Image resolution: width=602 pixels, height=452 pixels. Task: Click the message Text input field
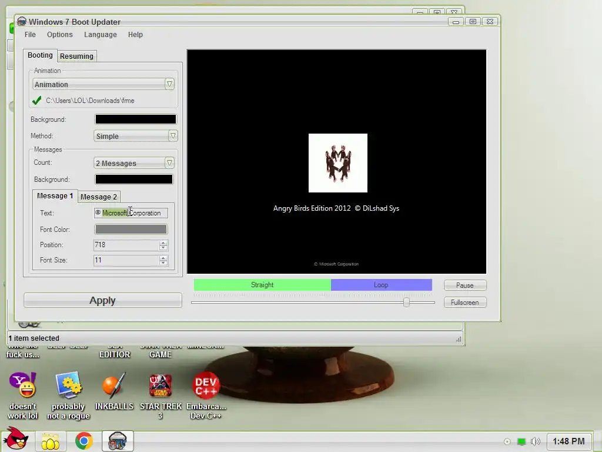pyautogui.click(x=131, y=213)
